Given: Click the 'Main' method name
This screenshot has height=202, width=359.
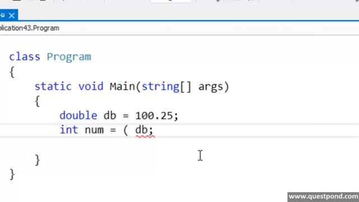Looking at the screenshot, I should pyautogui.click(x=122, y=86).
